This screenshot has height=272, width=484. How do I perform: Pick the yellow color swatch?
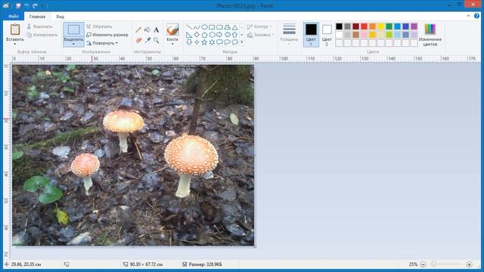(x=381, y=26)
